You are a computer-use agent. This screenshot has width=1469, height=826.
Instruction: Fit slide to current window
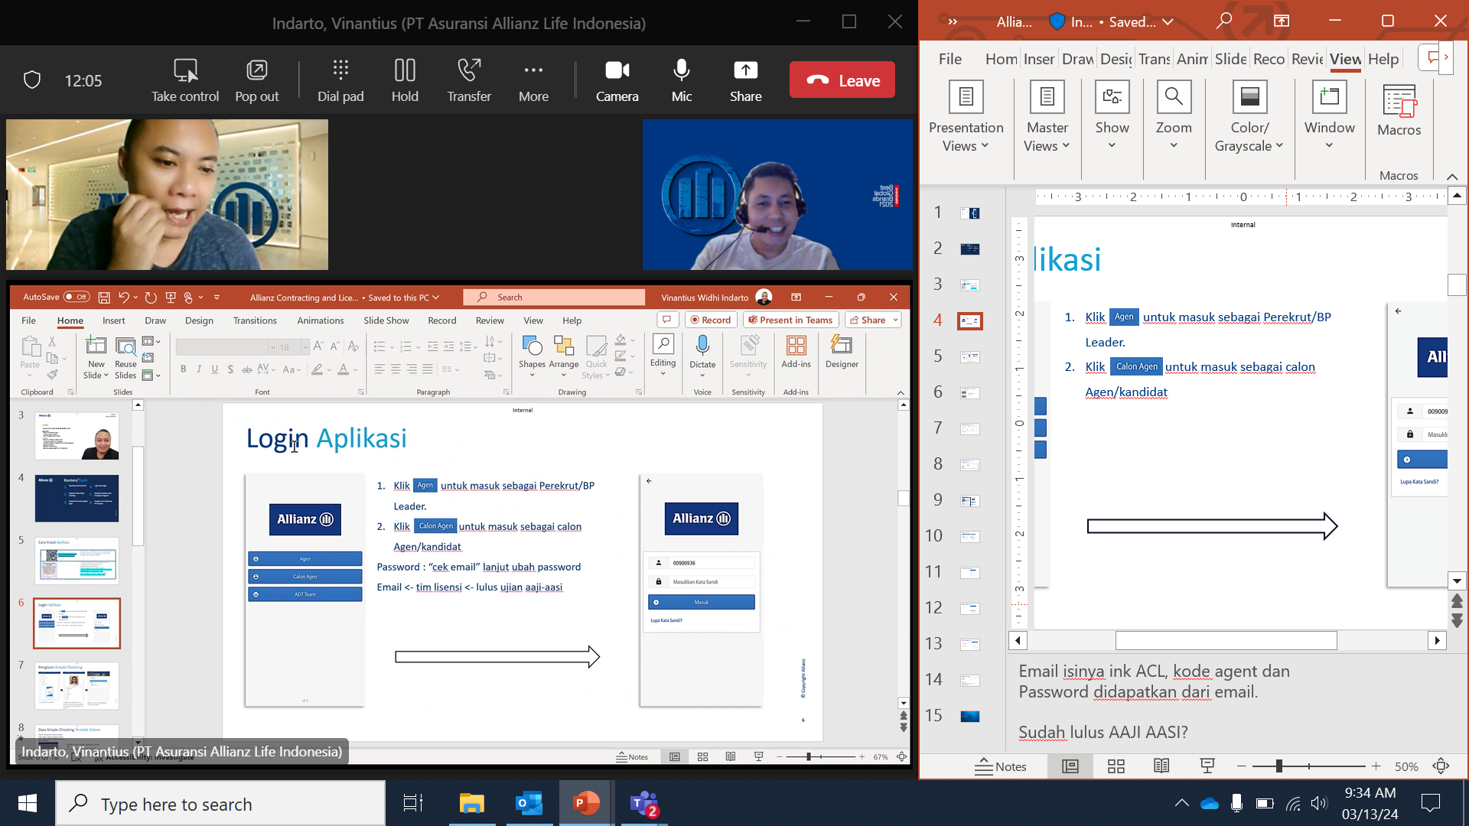point(1441,766)
